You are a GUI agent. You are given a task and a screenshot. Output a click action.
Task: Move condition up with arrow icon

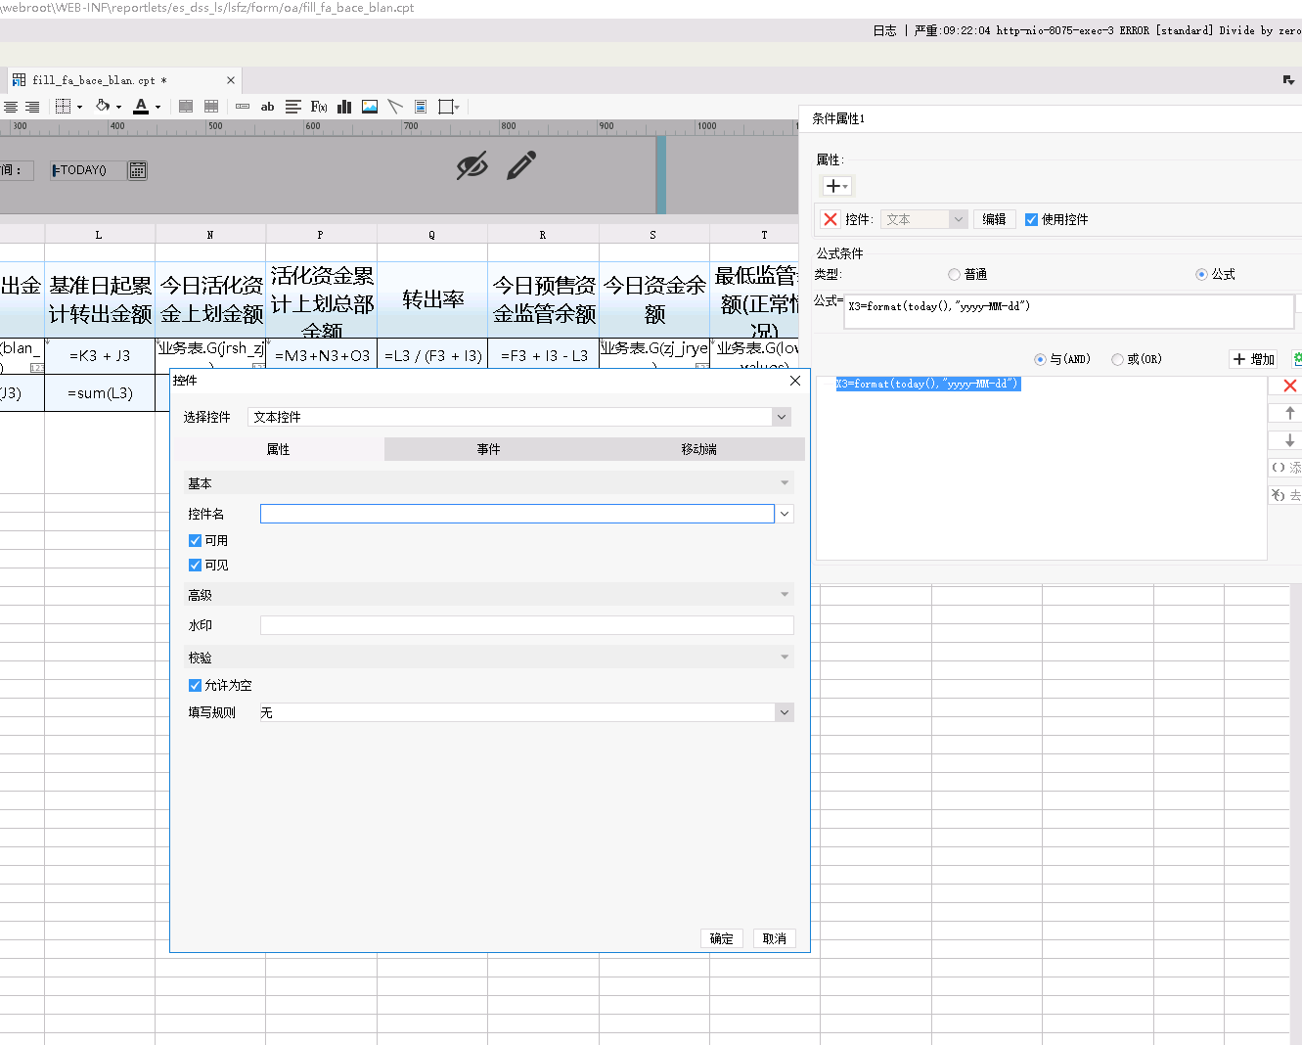tap(1289, 413)
